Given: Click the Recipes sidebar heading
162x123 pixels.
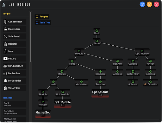Looking at the screenshot, I should tap(7, 14).
